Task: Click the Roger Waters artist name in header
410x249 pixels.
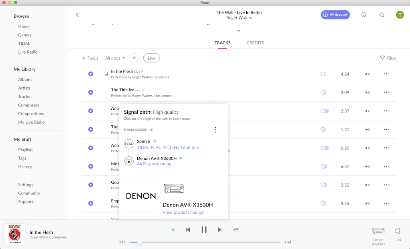Action: [239, 18]
